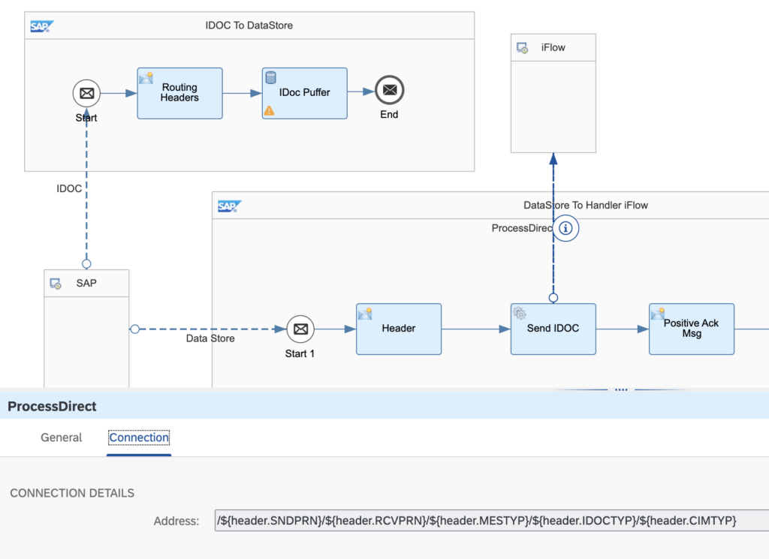Open the Connection tab

point(139,437)
